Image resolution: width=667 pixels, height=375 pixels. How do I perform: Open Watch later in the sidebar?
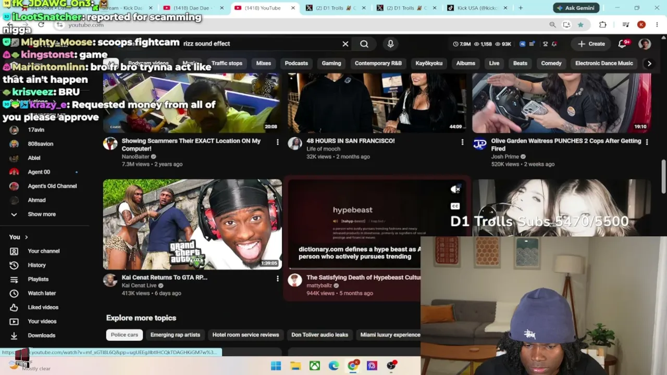[x=42, y=293]
